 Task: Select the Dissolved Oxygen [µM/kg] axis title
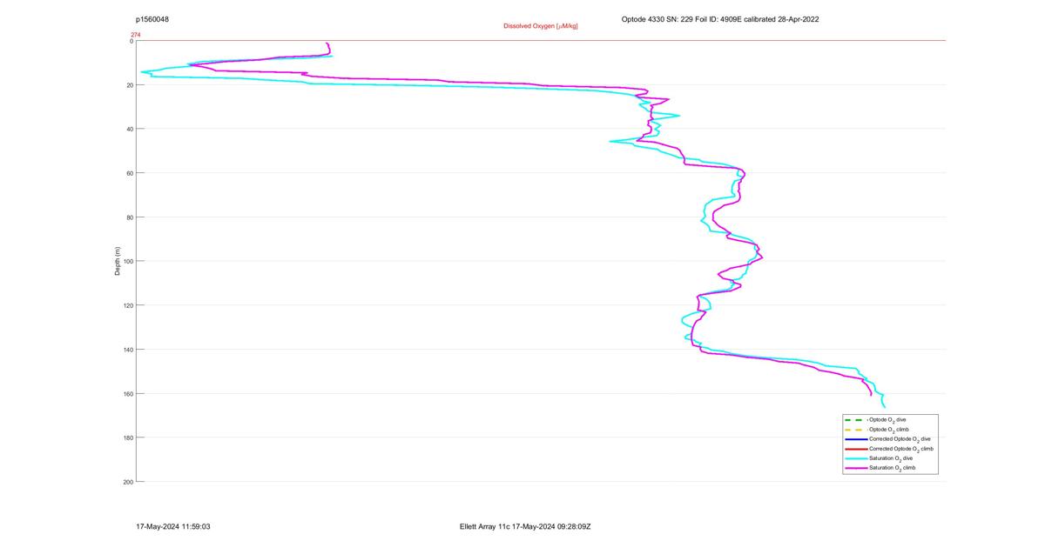pyautogui.click(x=540, y=26)
